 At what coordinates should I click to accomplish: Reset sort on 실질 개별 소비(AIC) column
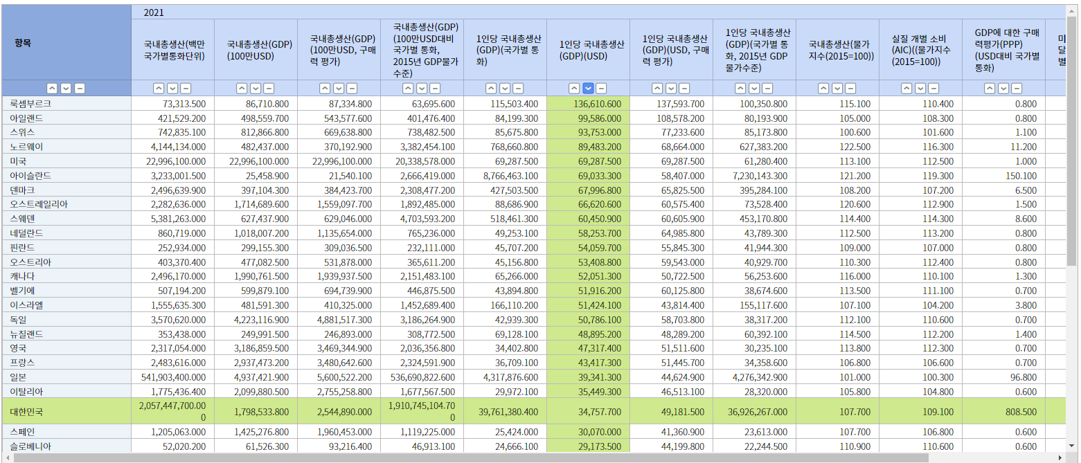[934, 89]
